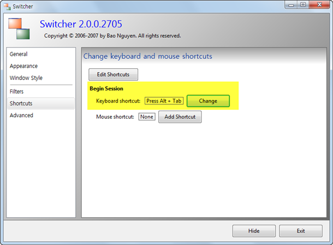
Task: Close the Switcher window
Action: click(319, 5)
